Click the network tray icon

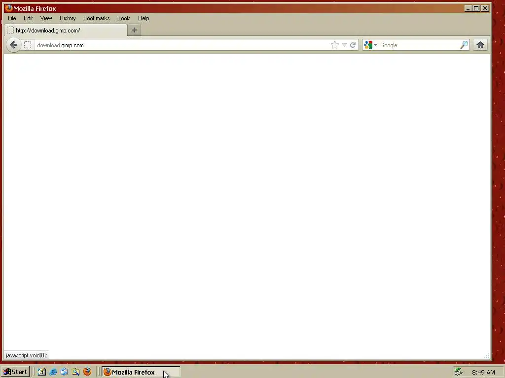click(x=458, y=372)
